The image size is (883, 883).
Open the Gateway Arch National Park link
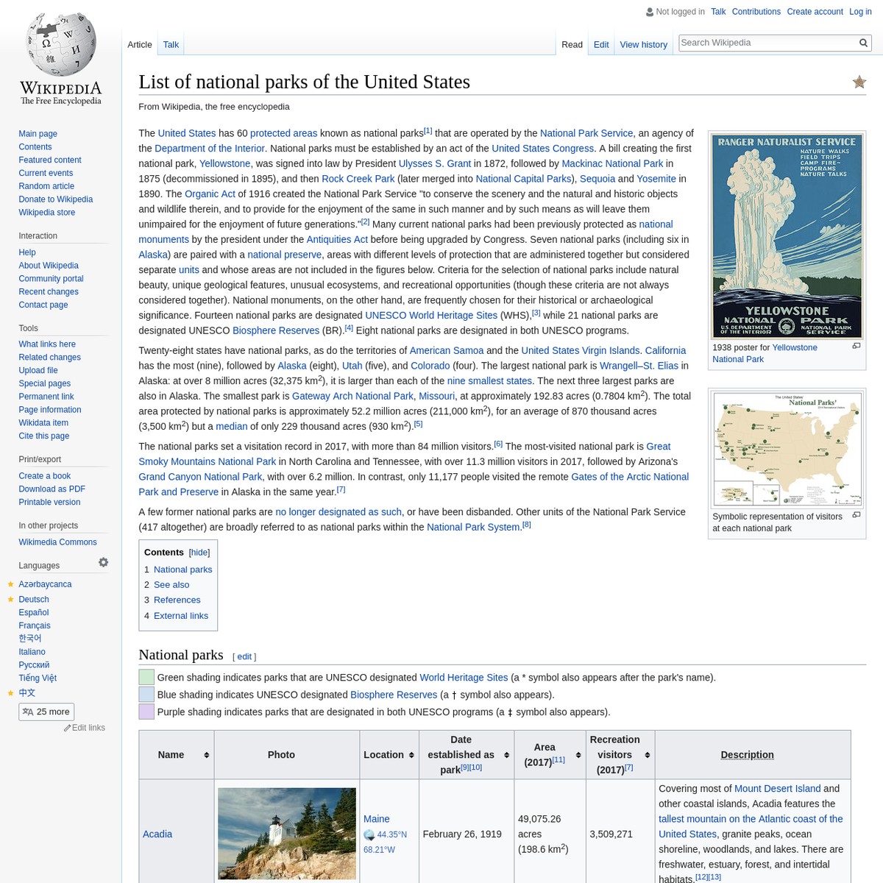[352, 396]
